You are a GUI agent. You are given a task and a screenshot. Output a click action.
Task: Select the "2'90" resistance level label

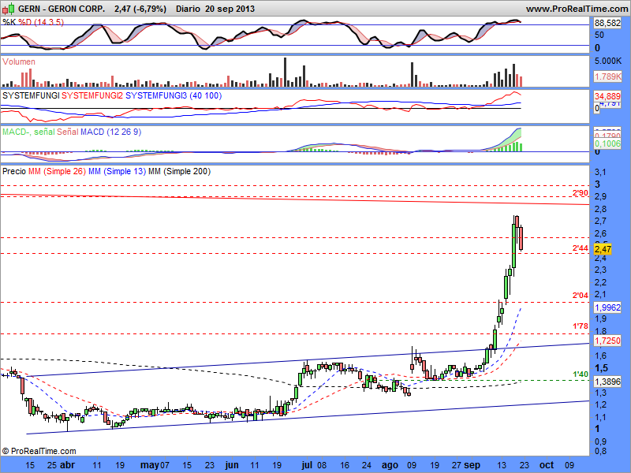pos(581,193)
